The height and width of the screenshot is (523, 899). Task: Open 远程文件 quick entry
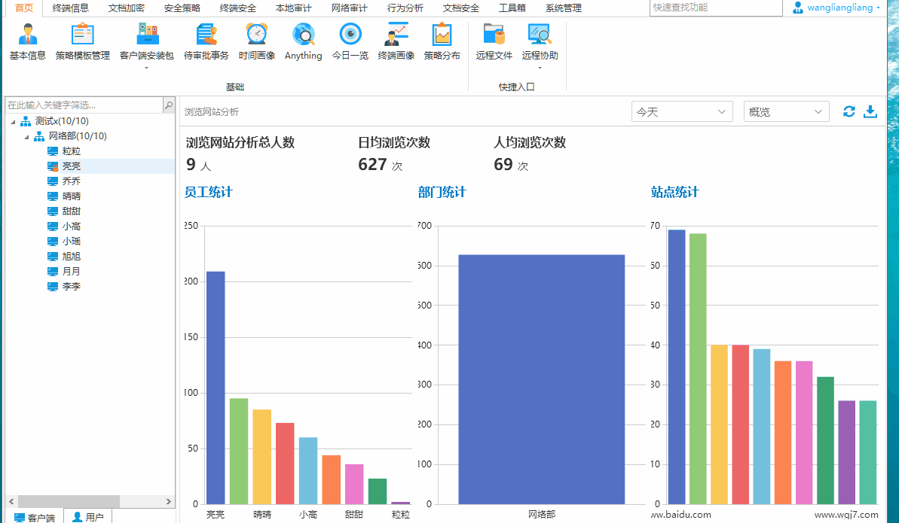494,41
